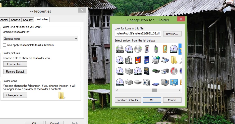This screenshot has width=235, height=124.
Task: Confirm with OK in Change Icon dialog
Action: click(152, 100)
